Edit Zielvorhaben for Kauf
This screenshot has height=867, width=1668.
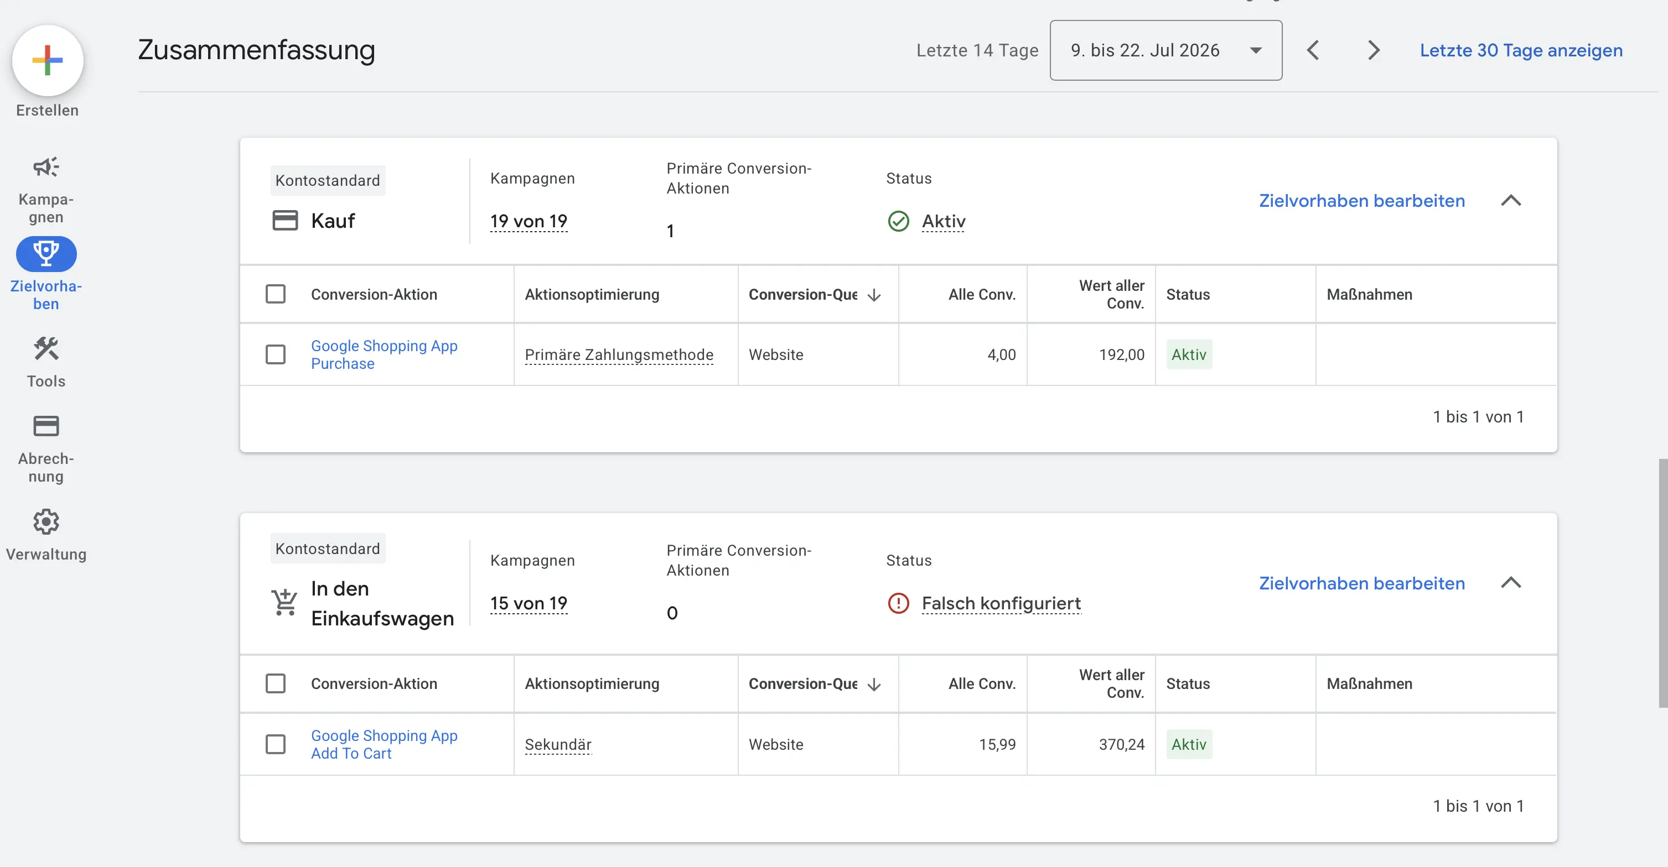(1362, 201)
